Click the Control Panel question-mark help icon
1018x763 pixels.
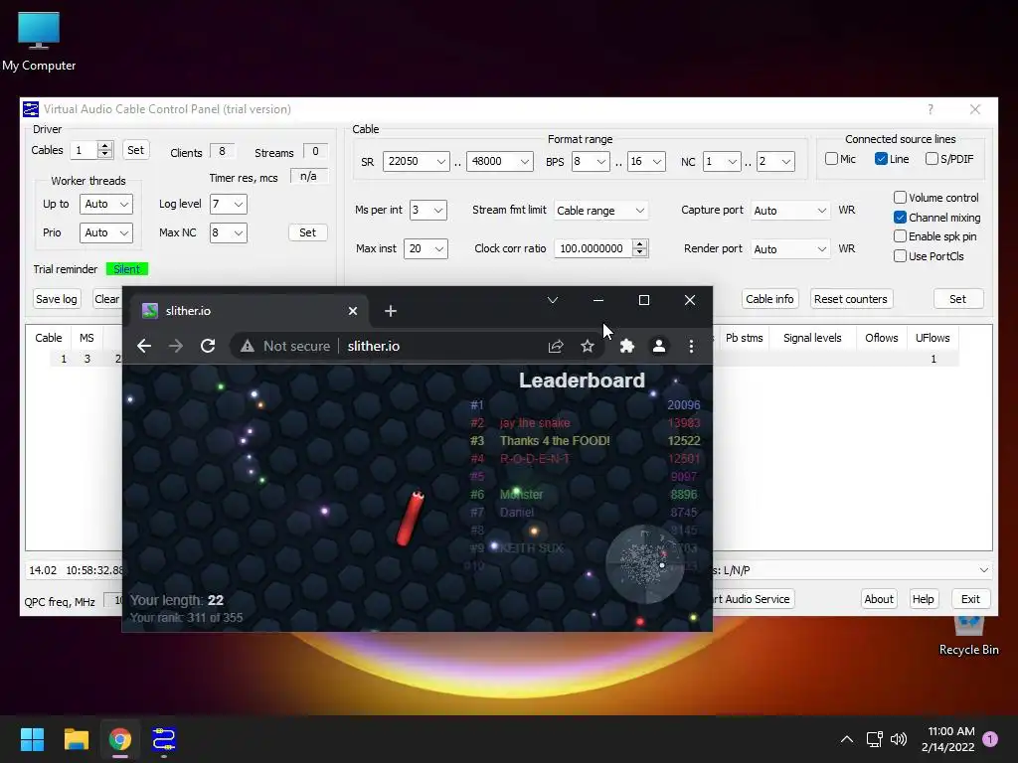pyautogui.click(x=931, y=109)
